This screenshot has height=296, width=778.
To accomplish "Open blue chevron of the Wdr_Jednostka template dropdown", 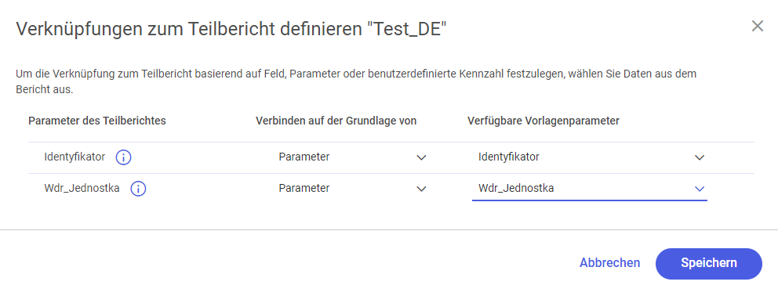I will click(699, 189).
